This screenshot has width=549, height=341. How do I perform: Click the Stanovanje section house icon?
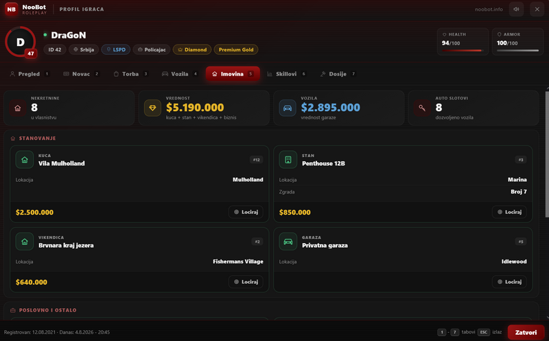[x=13, y=139]
